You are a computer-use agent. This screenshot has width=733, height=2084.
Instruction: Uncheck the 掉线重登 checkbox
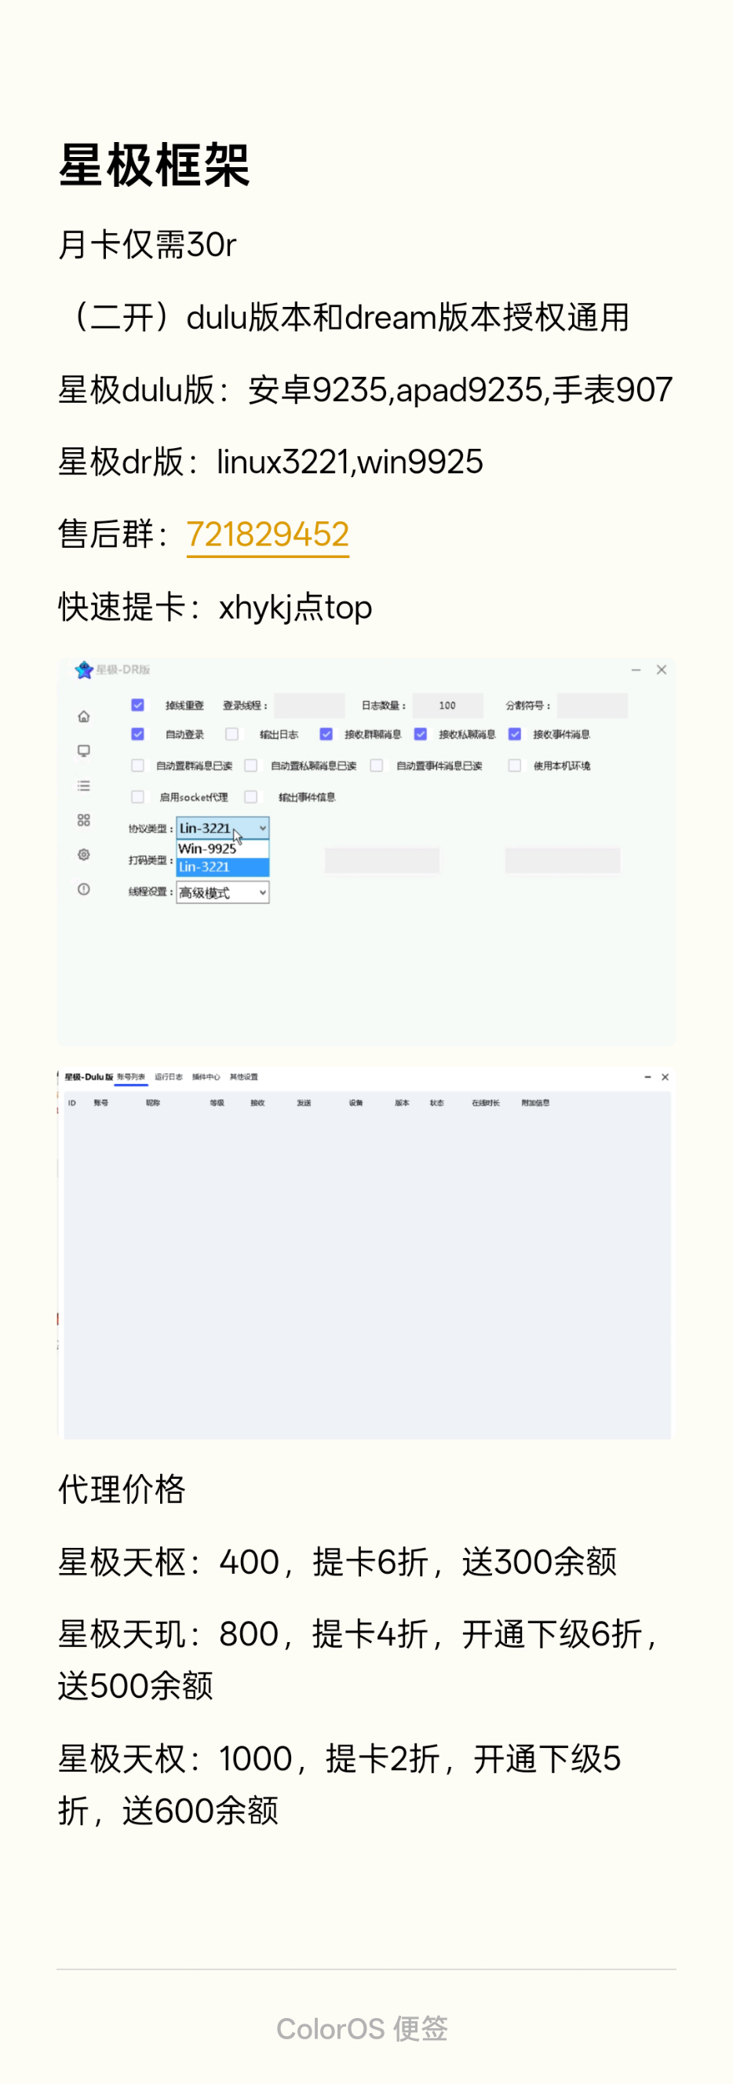point(137,705)
